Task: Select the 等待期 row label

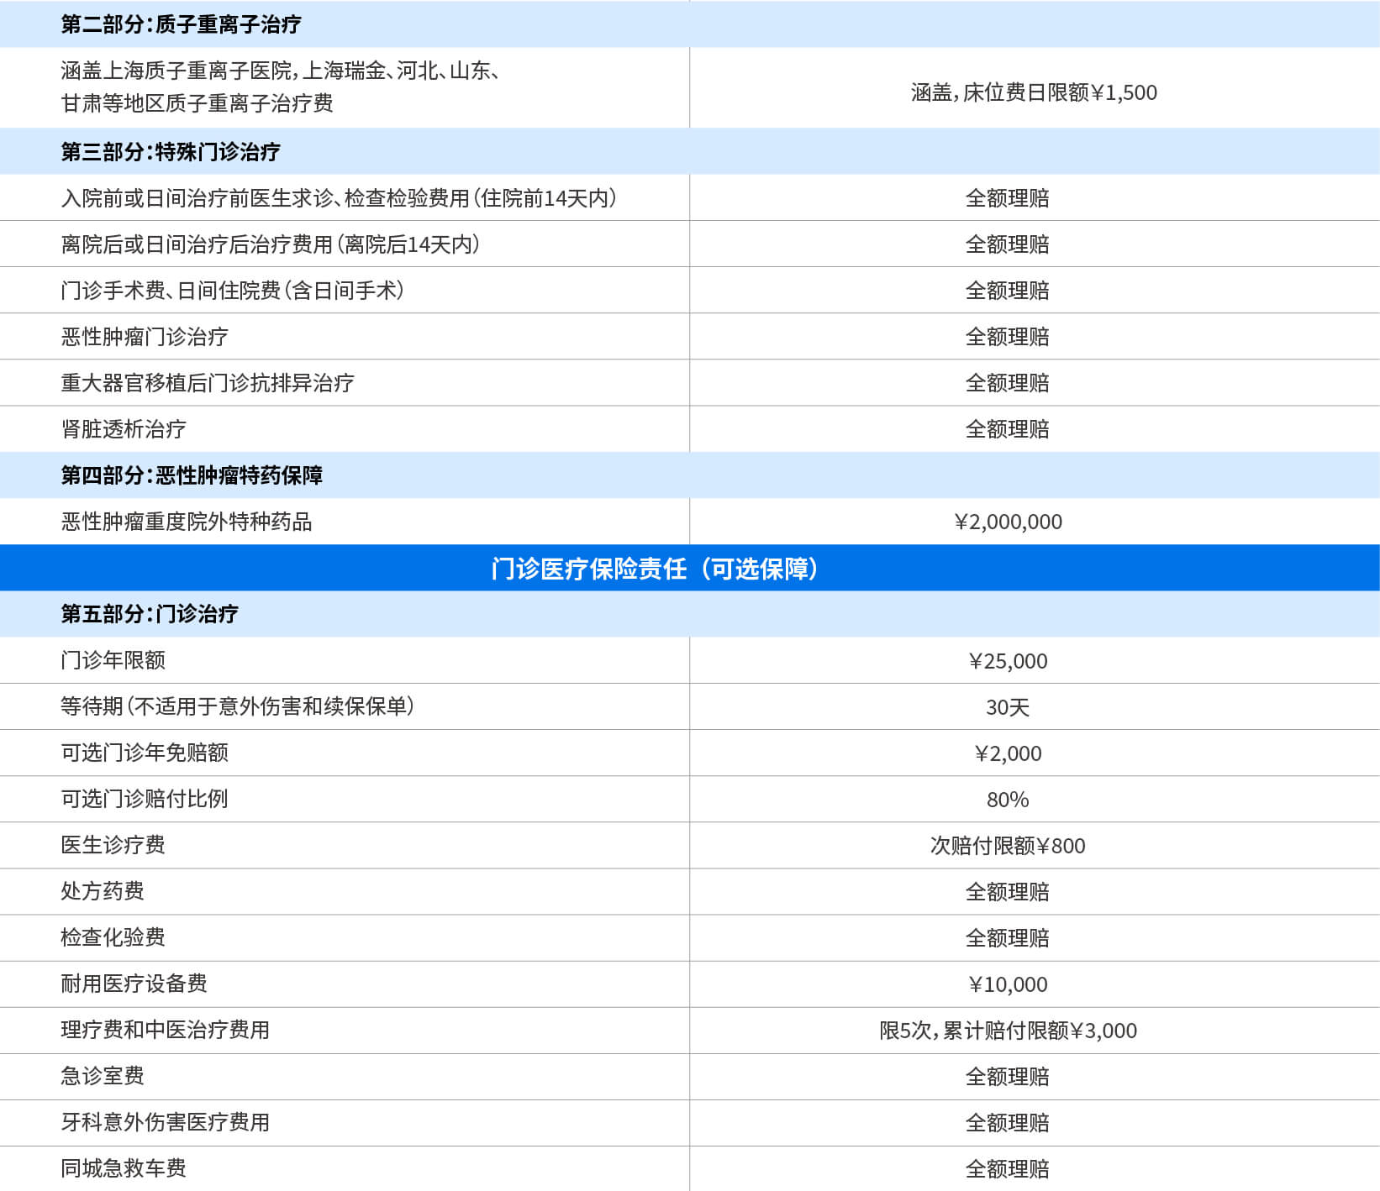Action: click(239, 706)
